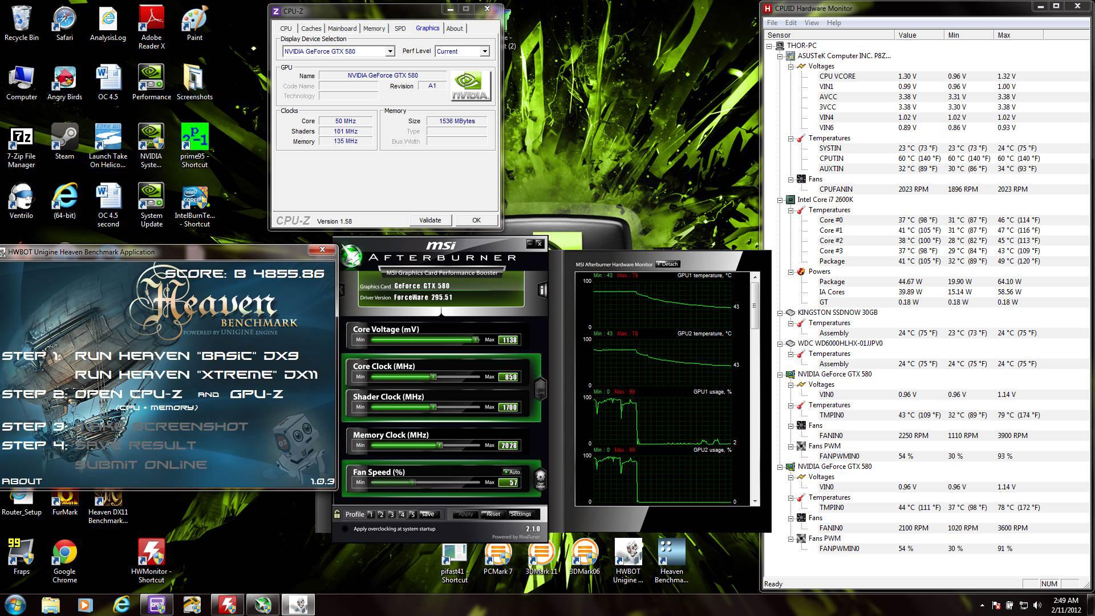Viewport: 1095px width, 616px height.
Task: Open the Windows Start menu orb
Action: point(15,605)
